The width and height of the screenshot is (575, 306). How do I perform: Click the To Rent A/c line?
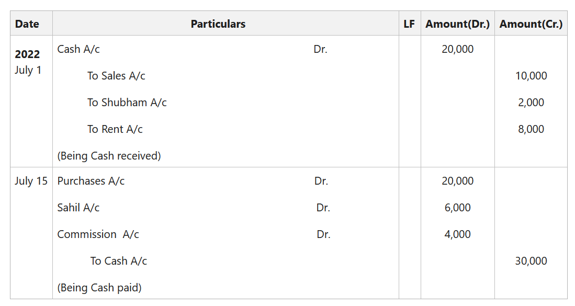coord(115,129)
